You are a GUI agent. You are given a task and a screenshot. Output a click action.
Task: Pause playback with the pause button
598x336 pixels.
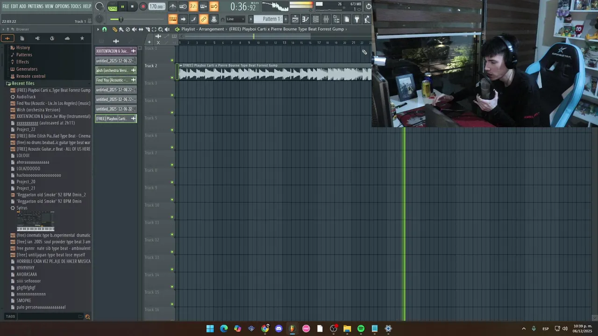click(122, 7)
